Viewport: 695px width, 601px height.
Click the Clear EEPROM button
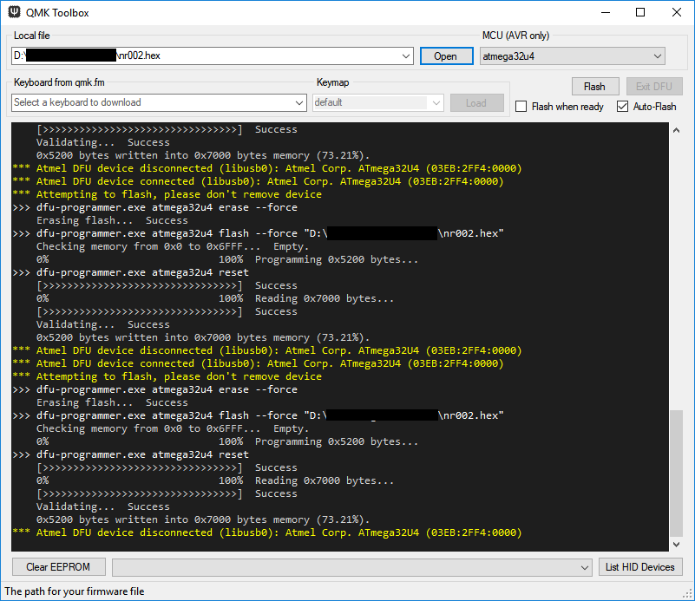(x=58, y=567)
